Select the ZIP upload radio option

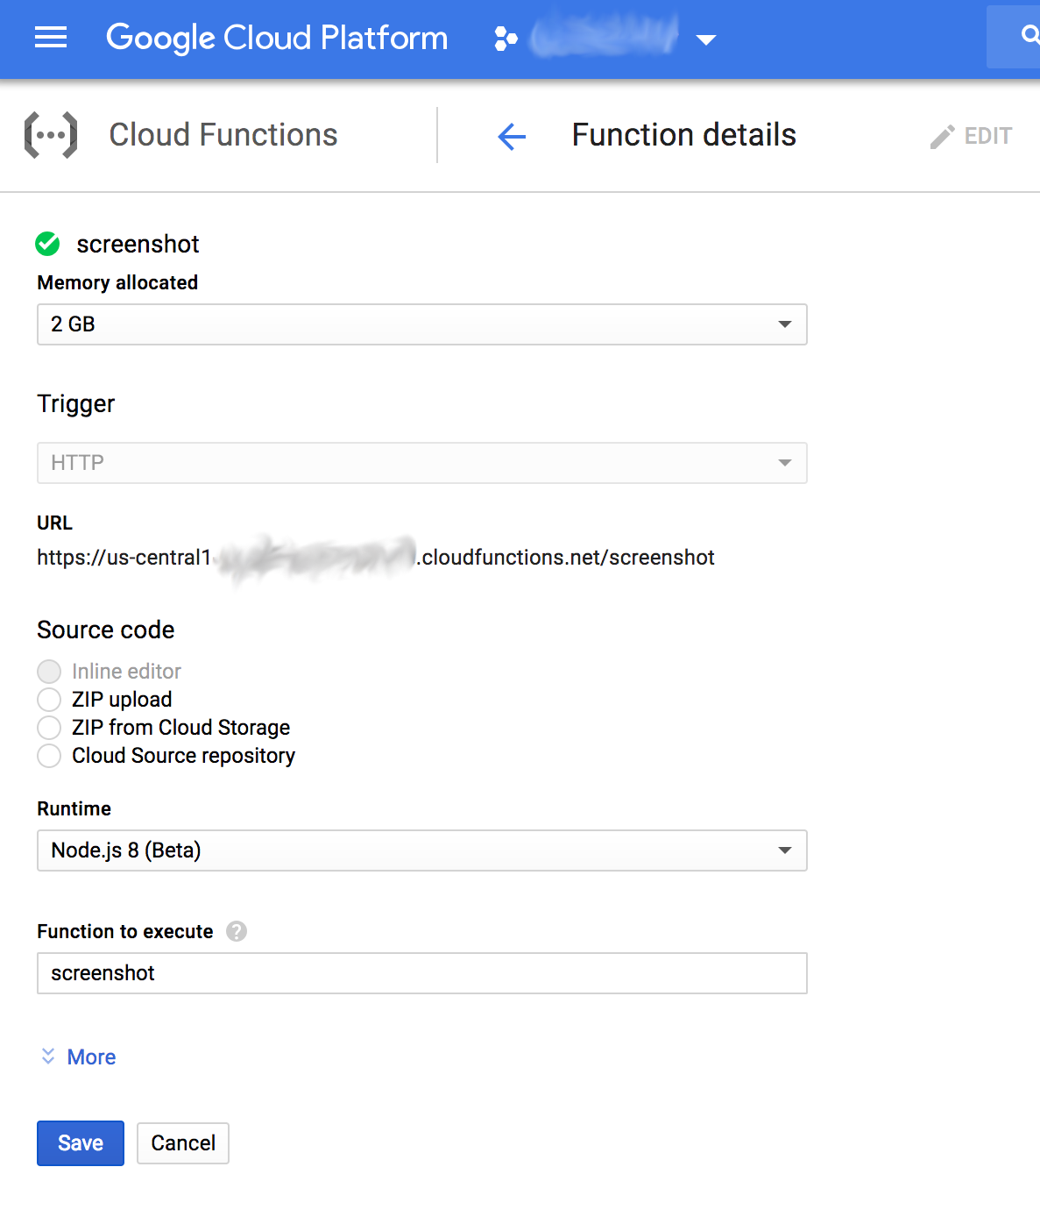49,700
